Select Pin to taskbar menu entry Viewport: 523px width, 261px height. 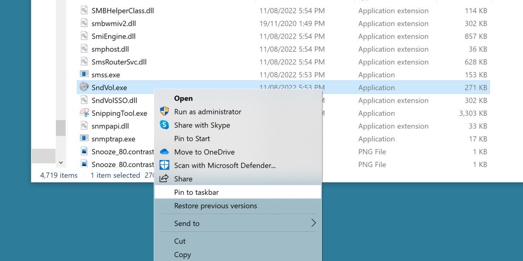(196, 192)
